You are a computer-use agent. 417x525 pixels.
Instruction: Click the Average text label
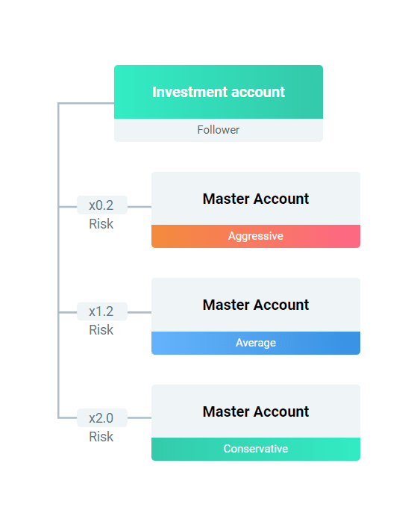point(256,343)
